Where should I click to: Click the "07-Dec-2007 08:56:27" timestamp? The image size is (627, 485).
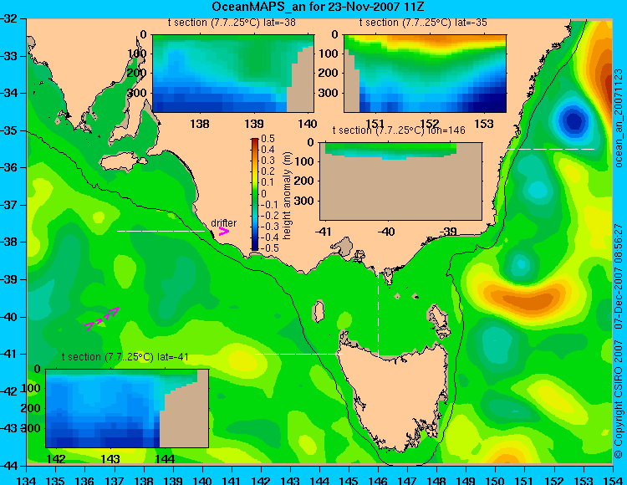pyautogui.click(x=618, y=276)
